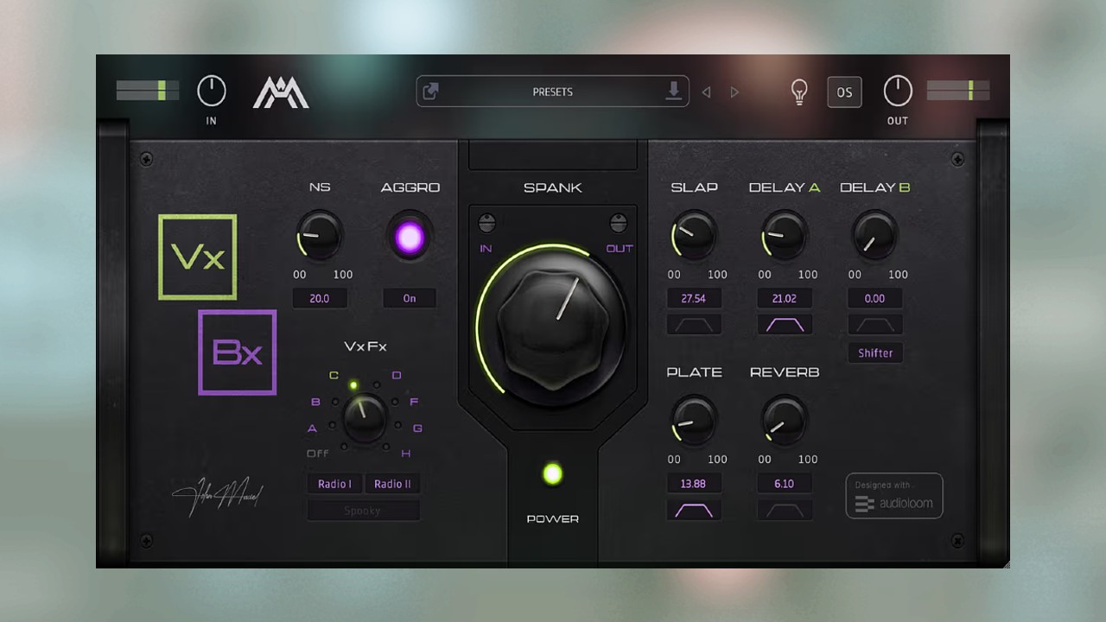The width and height of the screenshot is (1106, 622).
Task: Select VxFx position G
Action: point(417,428)
